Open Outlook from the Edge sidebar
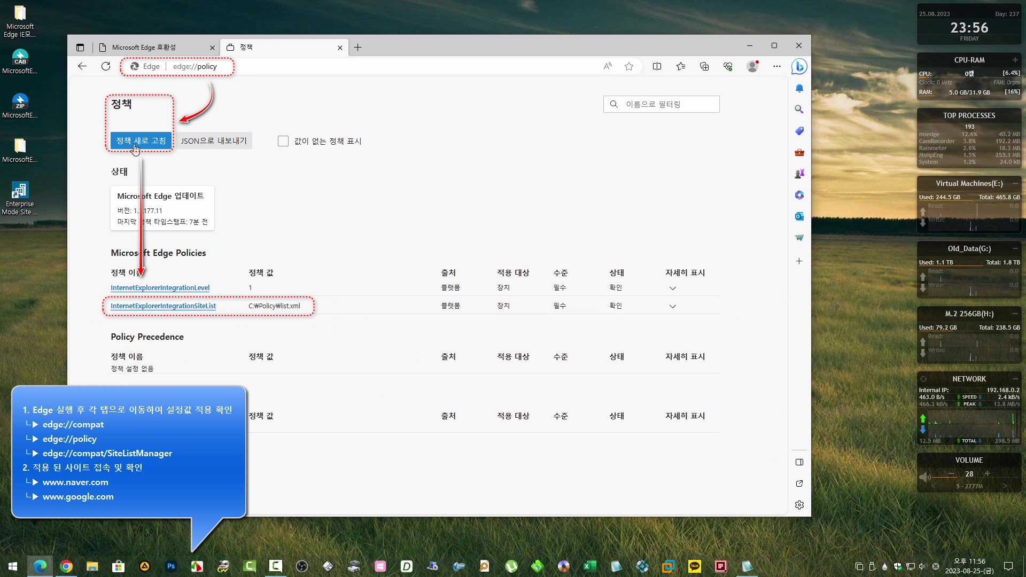1026x577 pixels. click(x=799, y=216)
